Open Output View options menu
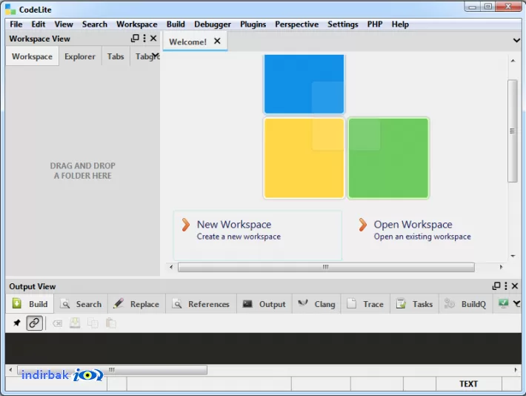The width and height of the screenshot is (526, 396). pos(506,286)
